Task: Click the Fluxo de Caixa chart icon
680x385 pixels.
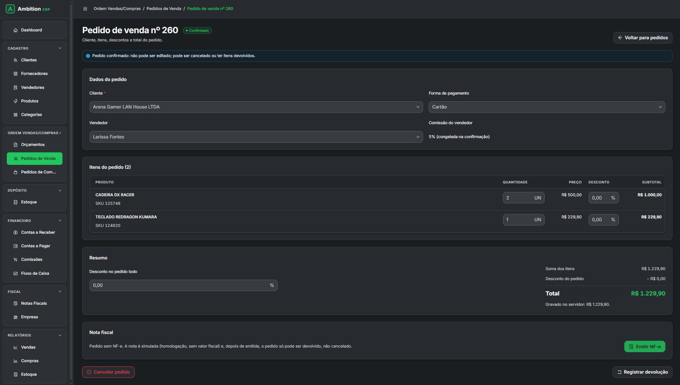Action: 16,274
